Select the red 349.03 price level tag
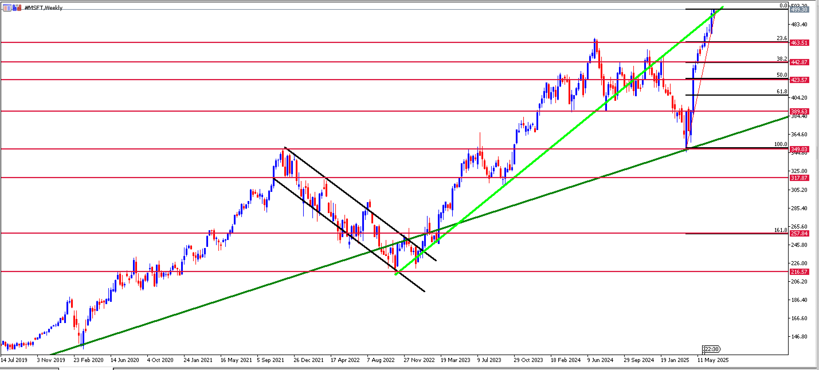The width and height of the screenshot is (819, 370). tap(799, 149)
